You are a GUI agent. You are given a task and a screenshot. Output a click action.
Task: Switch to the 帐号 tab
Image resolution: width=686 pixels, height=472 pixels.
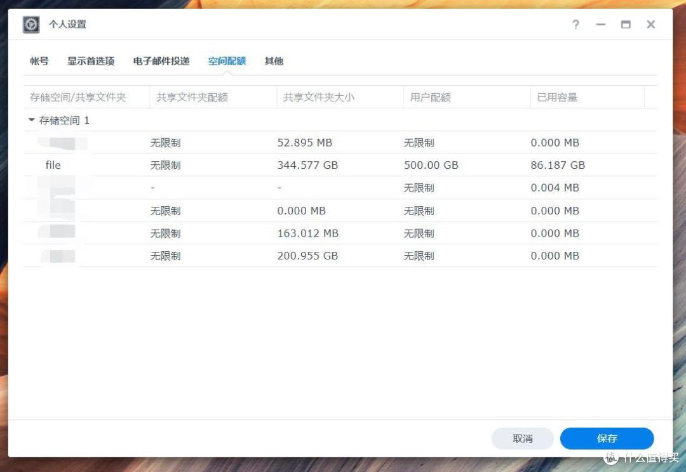39,61
